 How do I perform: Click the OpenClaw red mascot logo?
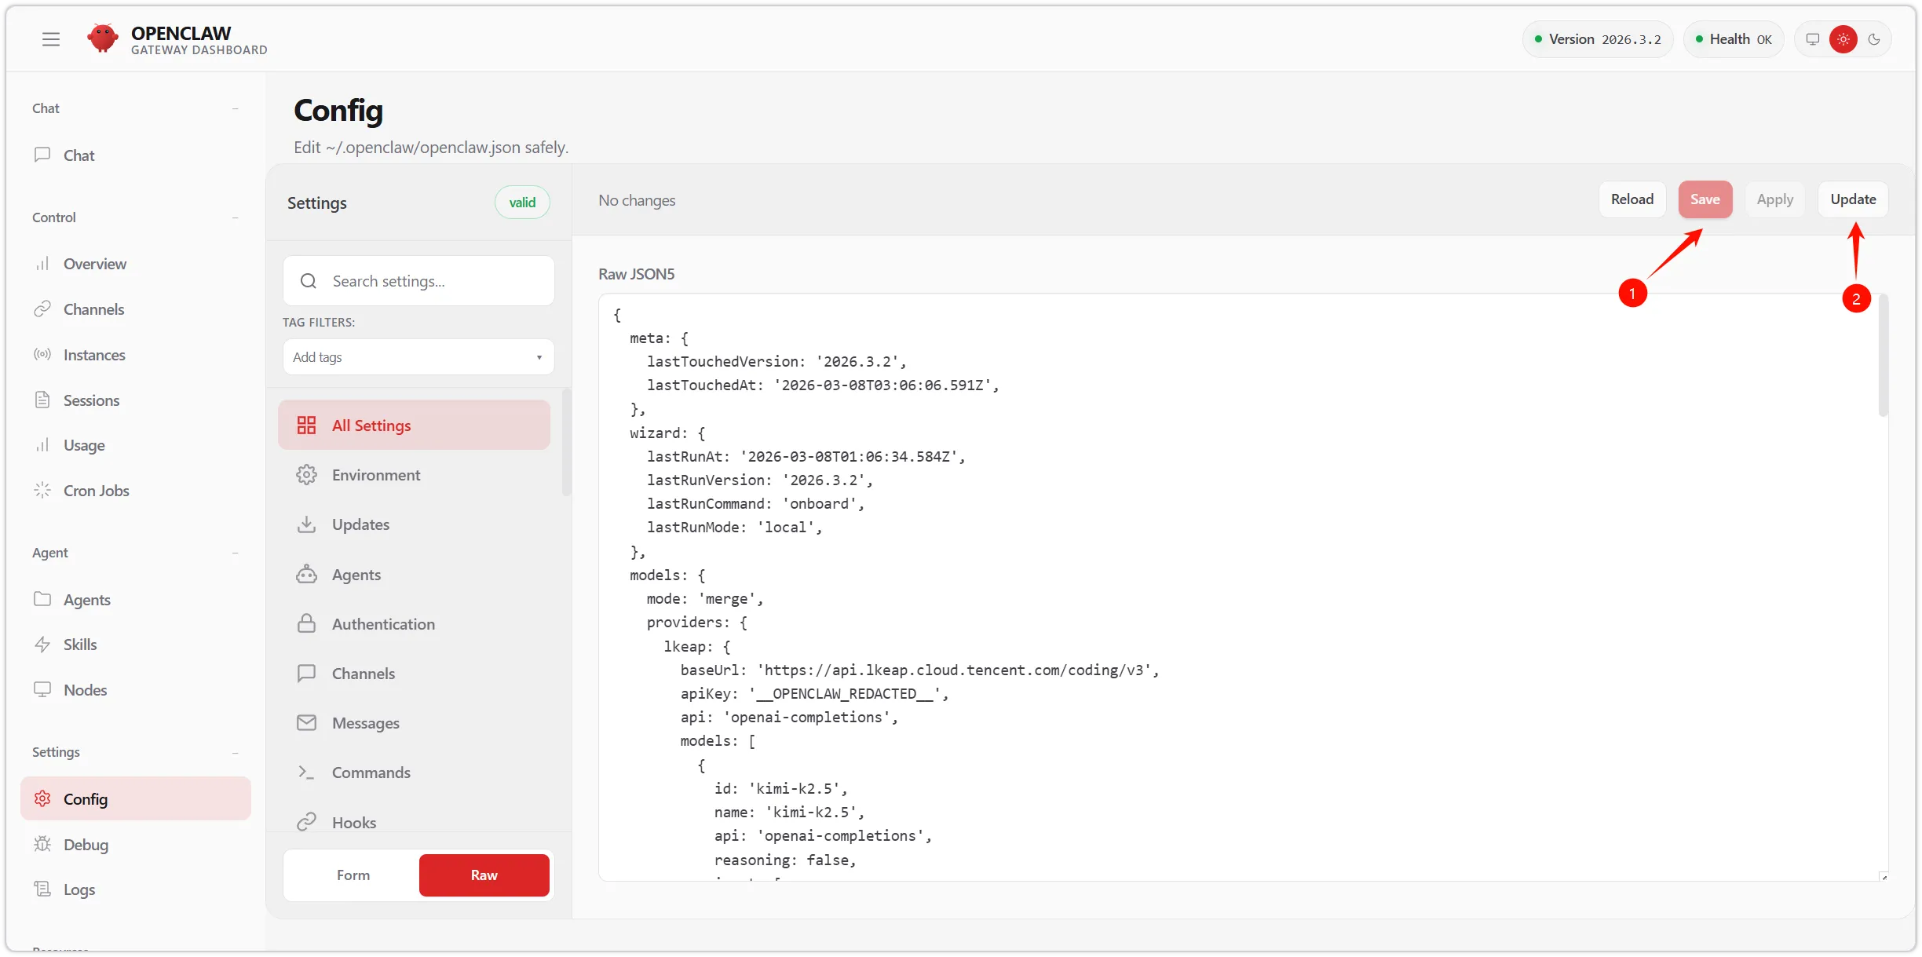click(x=103, y=38)
